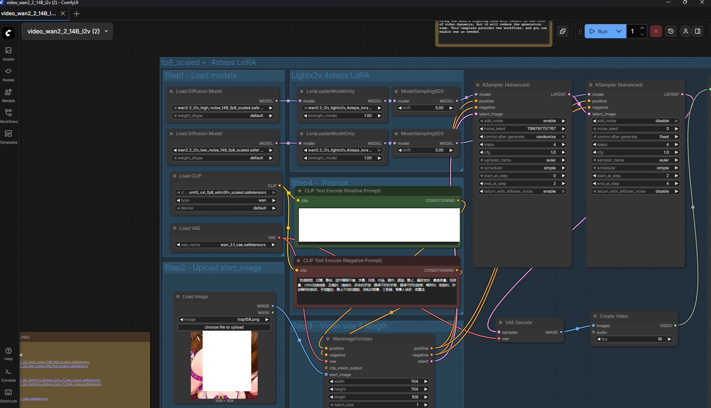Open the Load CLIP device dropdown
The width and height of the screenshot is (711, 408).
click(x=226, y=208)
